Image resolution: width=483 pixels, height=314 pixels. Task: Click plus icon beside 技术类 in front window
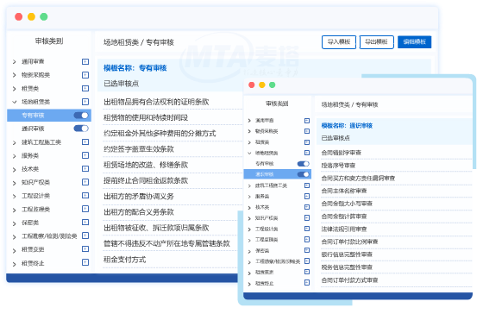coord(307,207)
